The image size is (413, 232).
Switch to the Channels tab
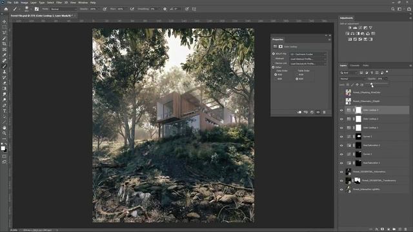coord(354,66)
